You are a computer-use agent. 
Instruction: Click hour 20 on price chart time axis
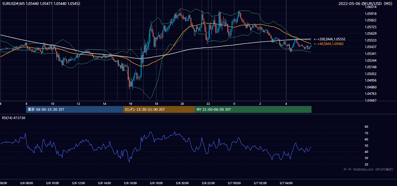(x=182, y=104)
